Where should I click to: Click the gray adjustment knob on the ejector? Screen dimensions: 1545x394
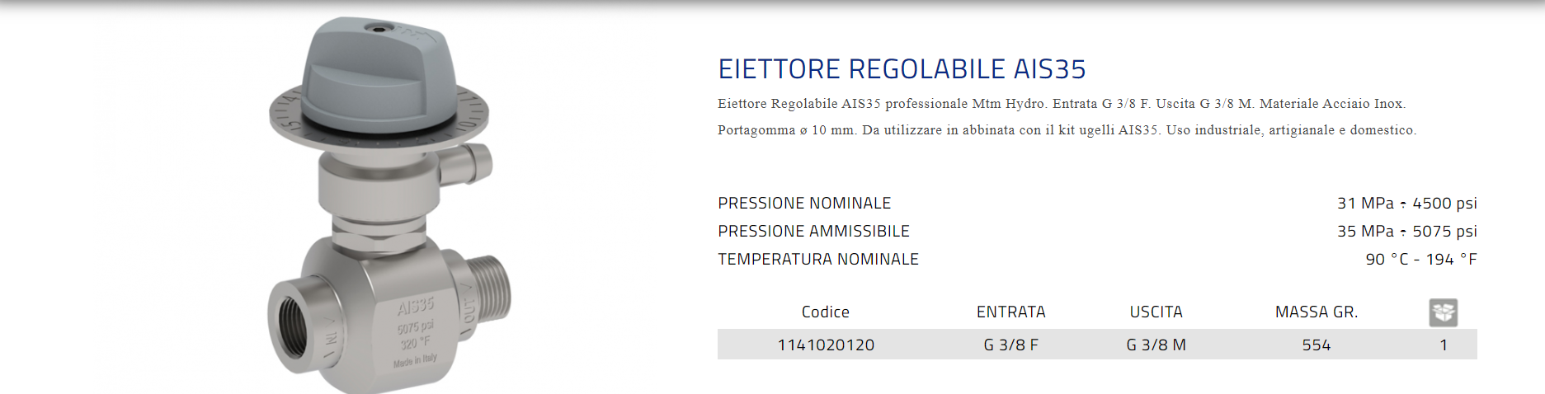377,68
